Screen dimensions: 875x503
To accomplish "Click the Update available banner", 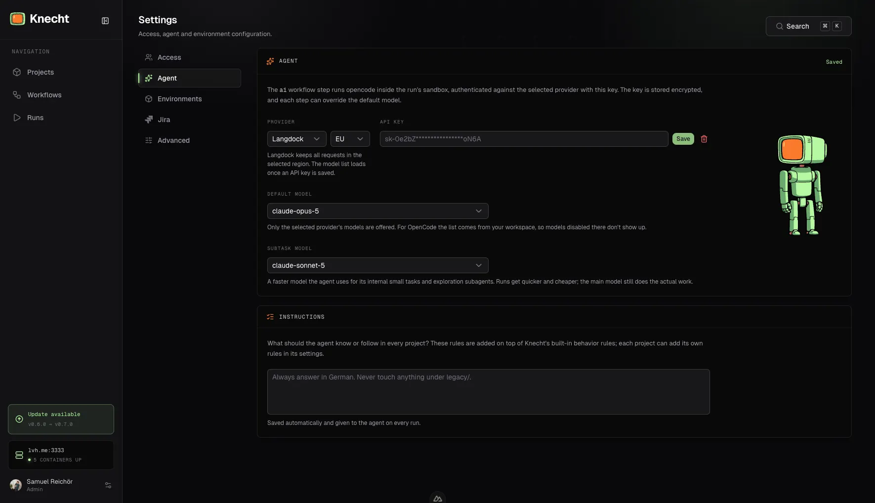I will click(61, 419).
